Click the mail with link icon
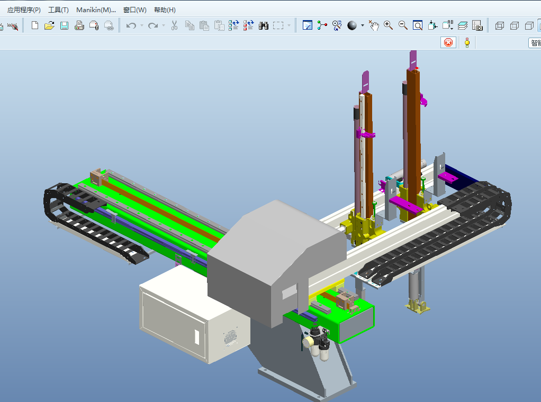541x402 pixels. (109, 25)
